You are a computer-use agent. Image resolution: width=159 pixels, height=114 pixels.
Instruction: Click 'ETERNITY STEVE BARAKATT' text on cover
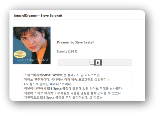(31, 60)
